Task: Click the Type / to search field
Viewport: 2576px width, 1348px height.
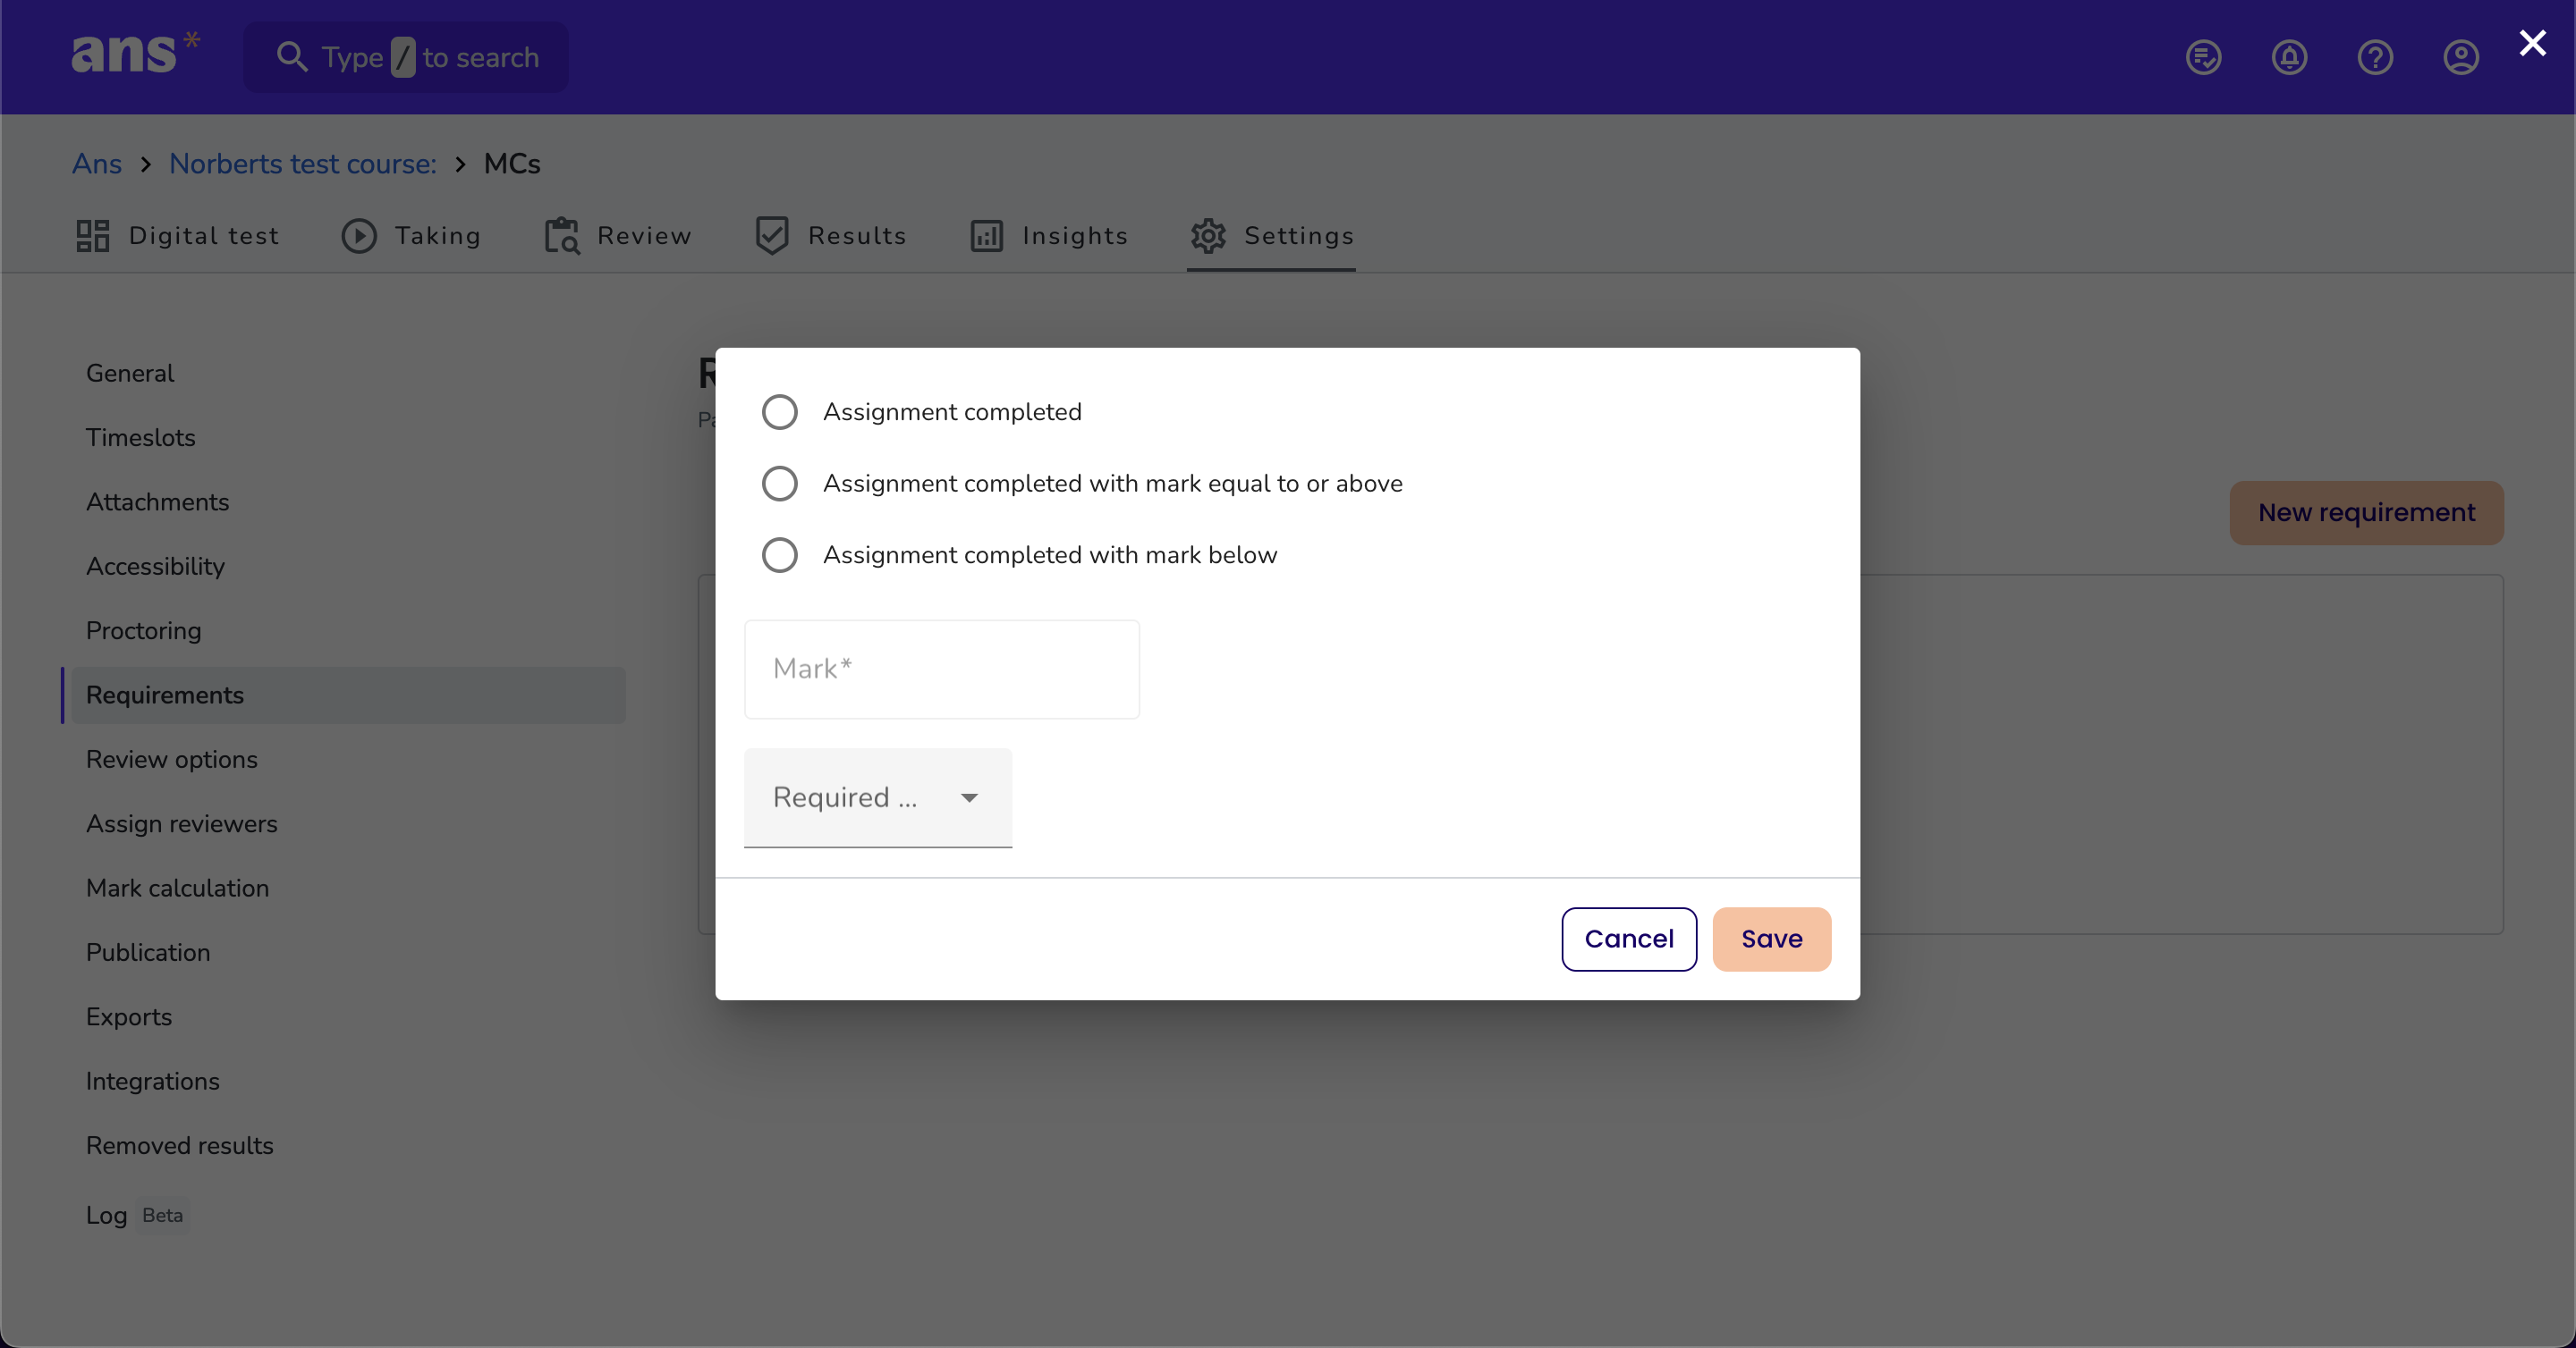Action: pos(406,57)
